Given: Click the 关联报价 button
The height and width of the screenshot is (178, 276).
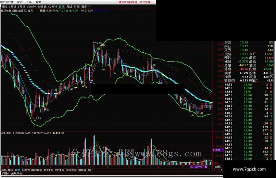Looking at the screenshot, I should 16,173.
